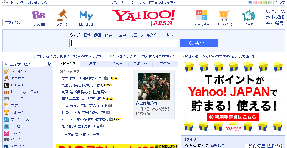Click the ログイン履歴 button
Viewport: 287px width, 148px height.
click(x=255, y=146)
